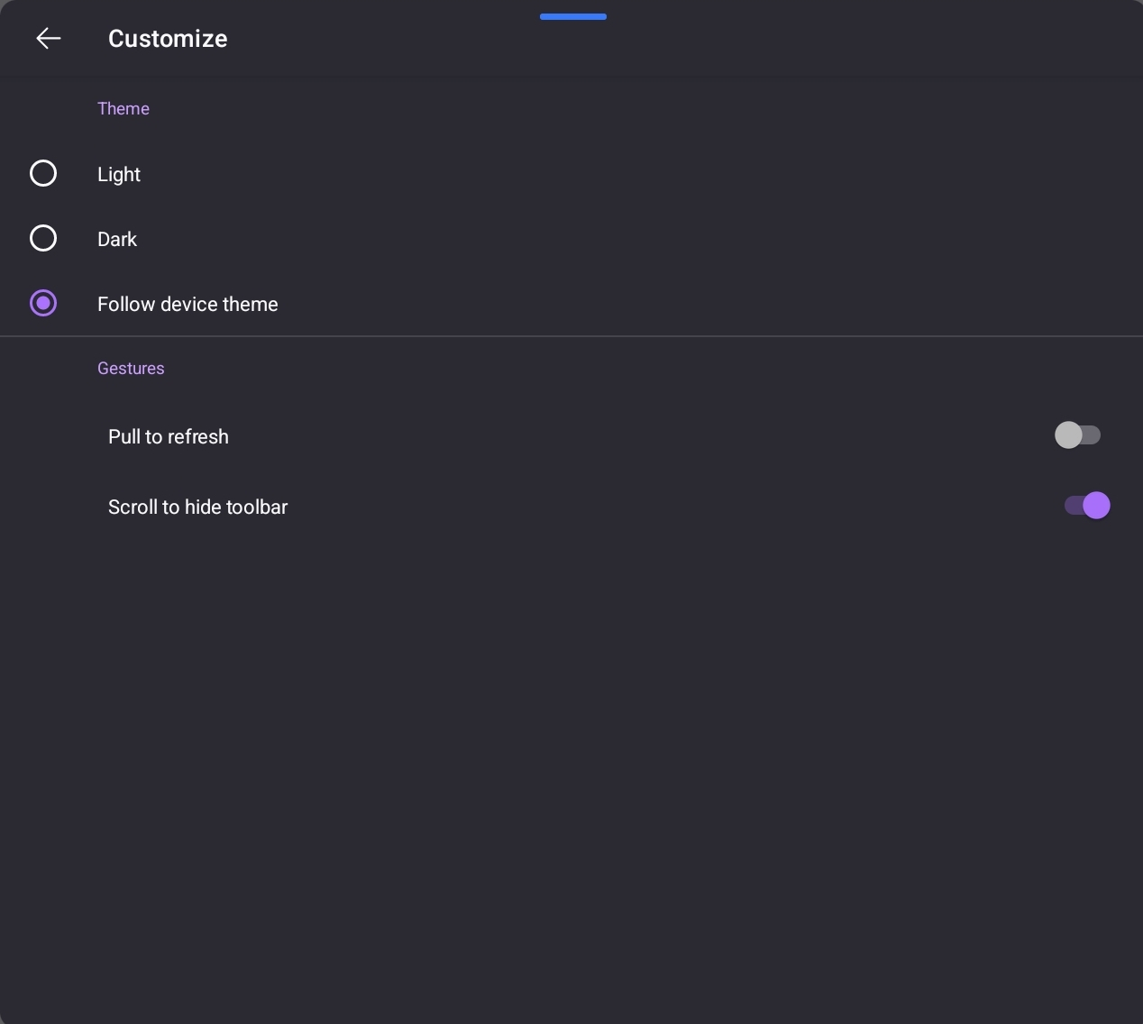Click the Scroll to hide toolbar label

tap(198, 507)
